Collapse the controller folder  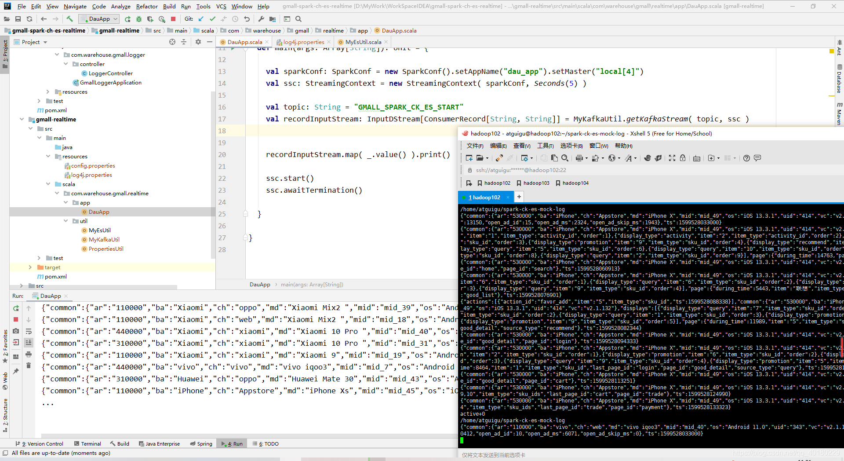[65, 64]
